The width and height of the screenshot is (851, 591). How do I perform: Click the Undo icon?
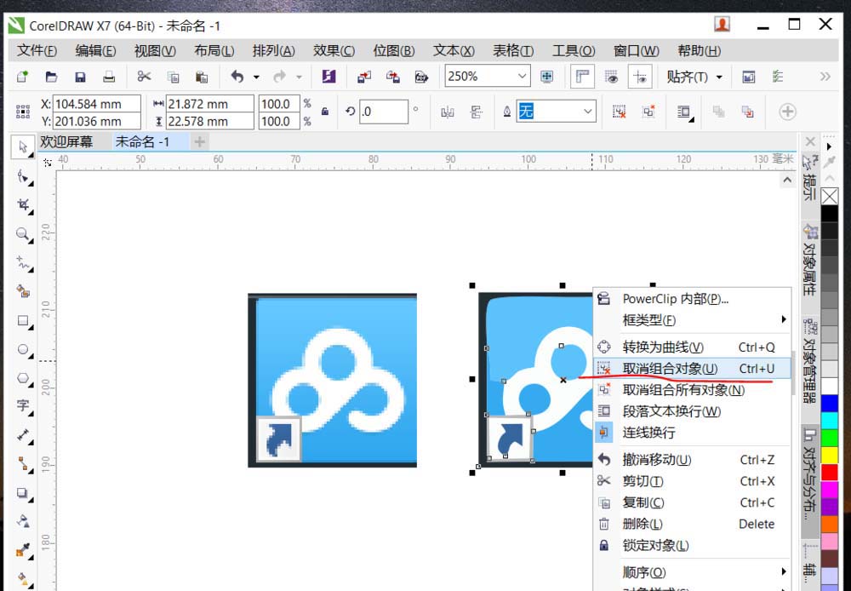coord(237,77)
